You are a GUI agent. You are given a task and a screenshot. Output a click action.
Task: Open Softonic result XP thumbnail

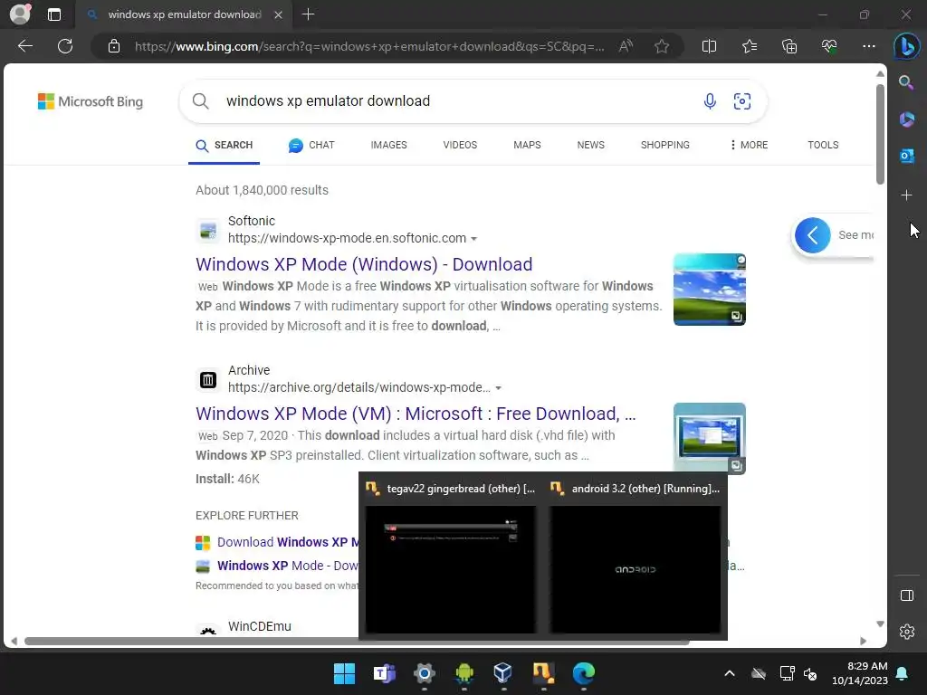click(710, 290)
